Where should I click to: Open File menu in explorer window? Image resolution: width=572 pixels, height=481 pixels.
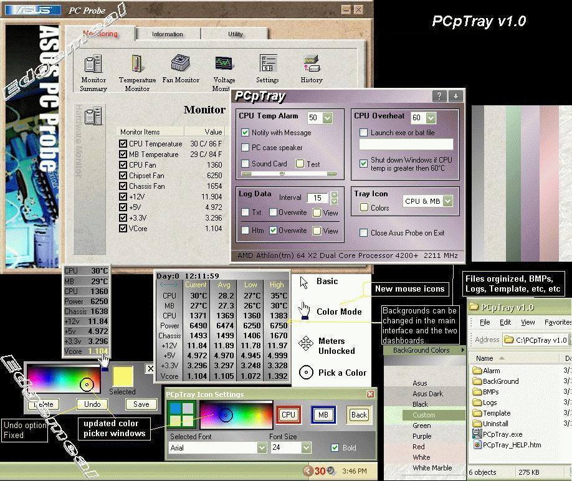(484, 322)
